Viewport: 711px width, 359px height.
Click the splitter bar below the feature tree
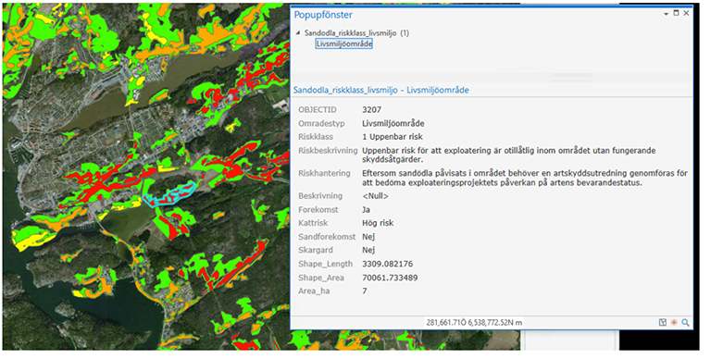coord(492,78)
